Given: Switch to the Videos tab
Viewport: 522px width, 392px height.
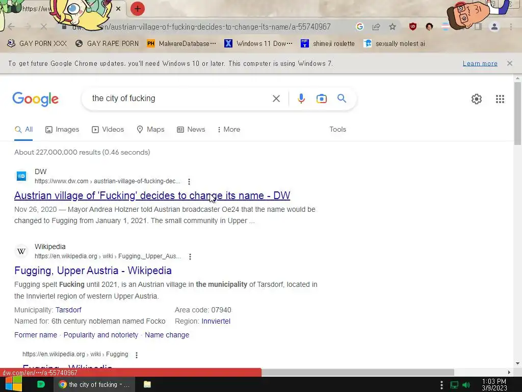Looking at the screenshot, I should [x=108, y=129].
